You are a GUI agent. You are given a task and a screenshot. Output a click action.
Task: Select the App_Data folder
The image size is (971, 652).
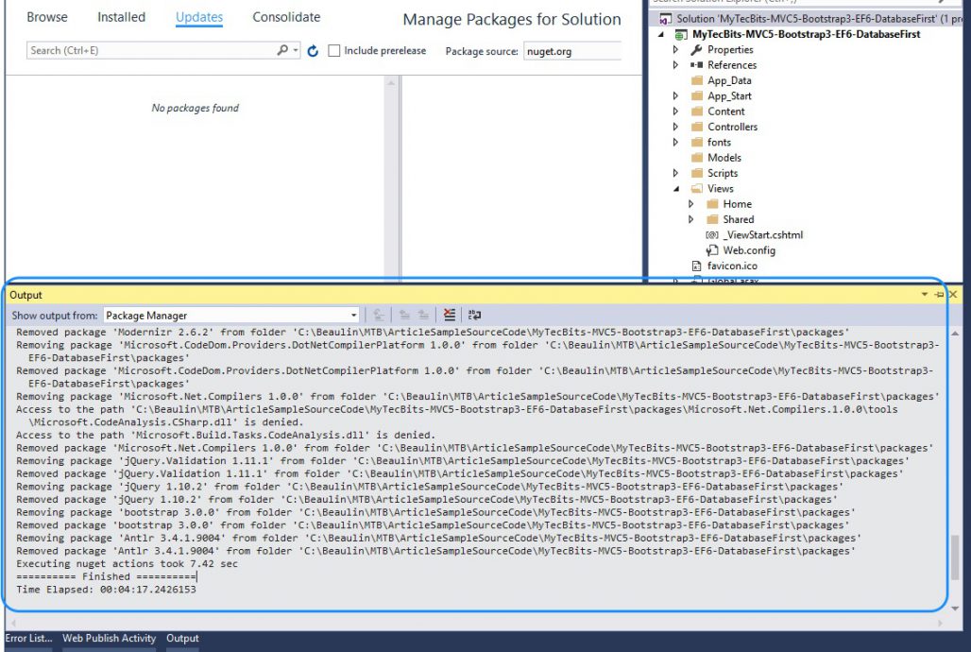pyautogui.click(x=729, y=80)
